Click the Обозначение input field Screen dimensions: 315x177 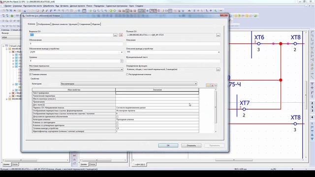pyautogui.click(x=76, y=44)
